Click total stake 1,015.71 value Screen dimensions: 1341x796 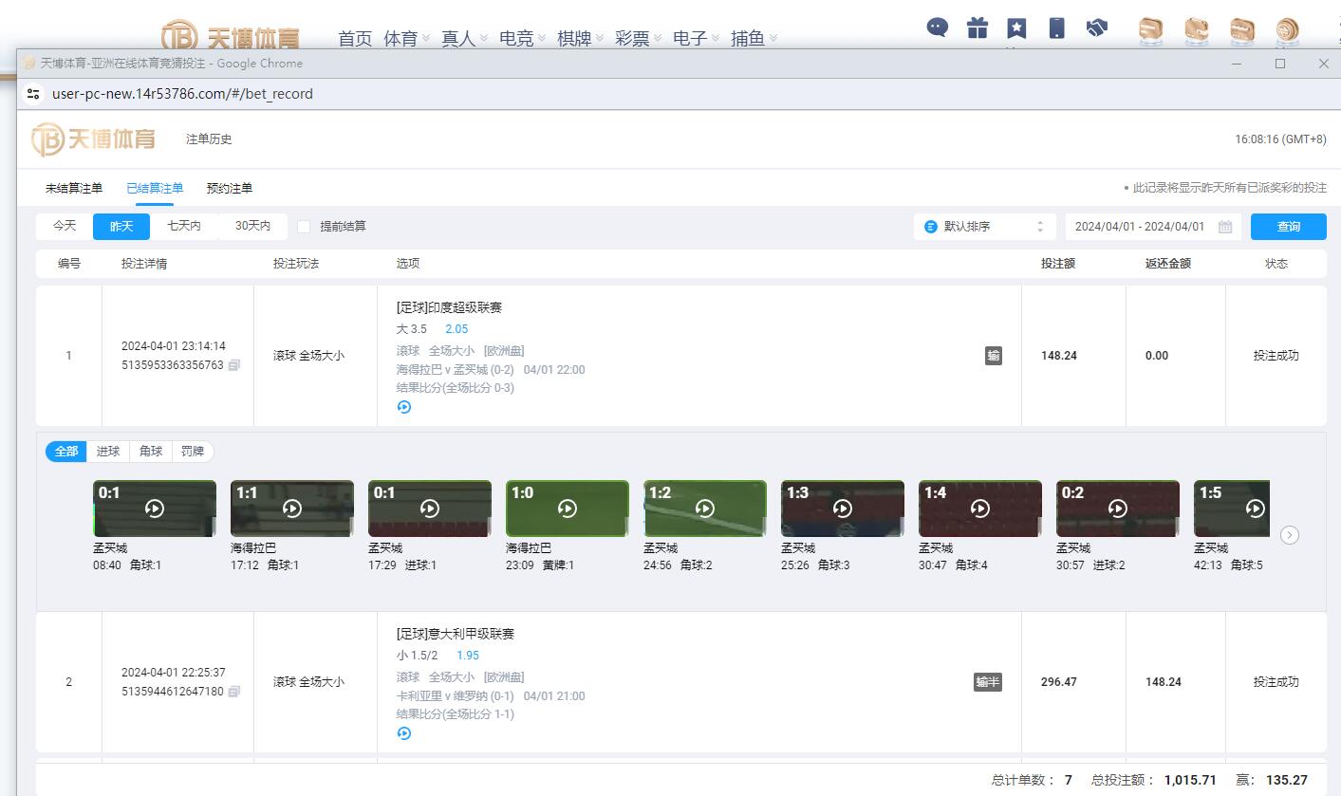coord(1190,780)
